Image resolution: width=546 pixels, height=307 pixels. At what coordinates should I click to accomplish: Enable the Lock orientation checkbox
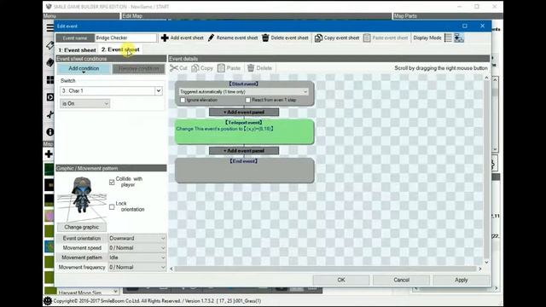[x=112, y=206]
